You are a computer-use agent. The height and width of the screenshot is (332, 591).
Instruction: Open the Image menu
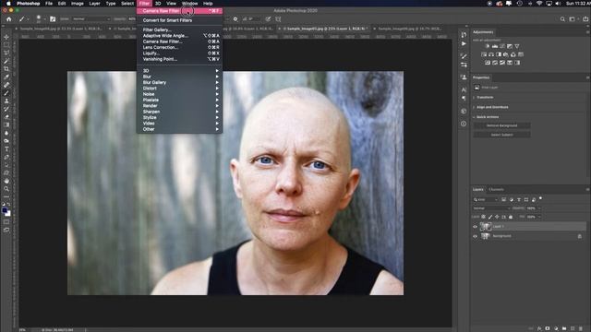pos(78,4)
